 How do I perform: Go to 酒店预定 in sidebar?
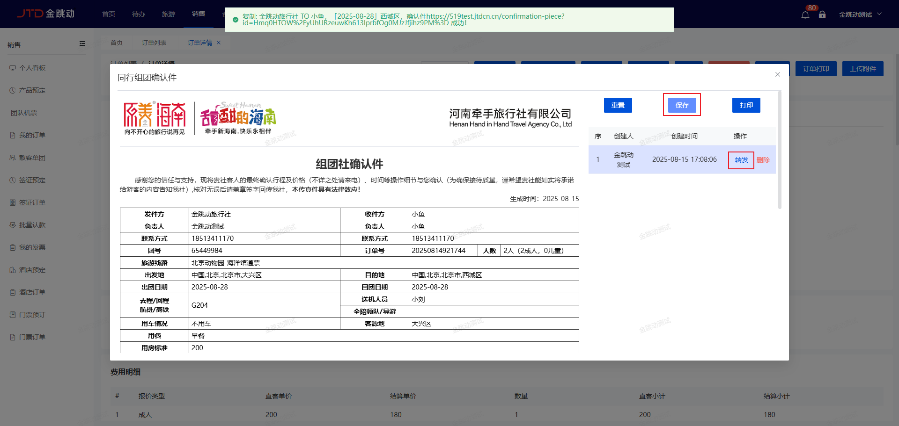(32, 270)
